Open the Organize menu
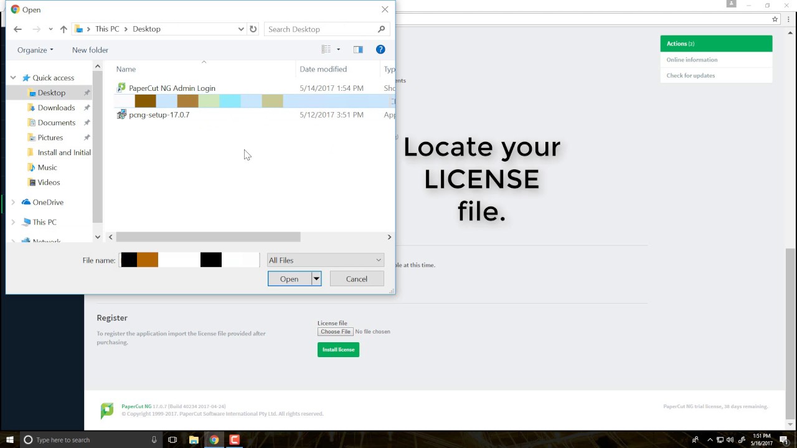 point(35,50)
